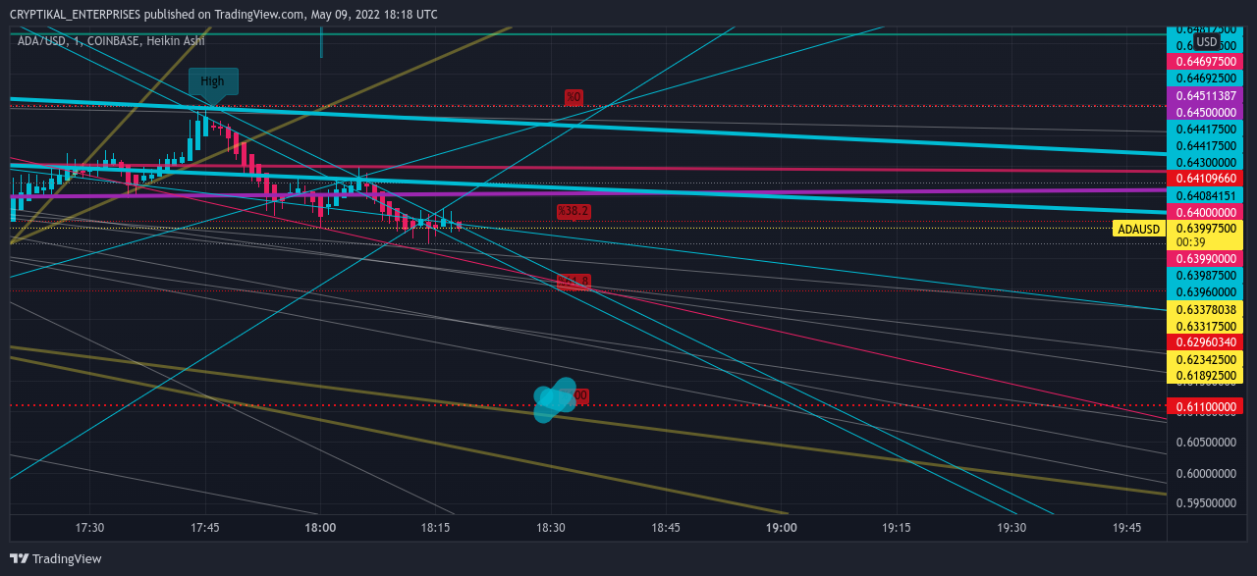The width and height of the screenshot is (1257, 576).
Task: Click the CRYPTIKAL_ENTERPRISES publisher header text
Action: tap(224, 14)
